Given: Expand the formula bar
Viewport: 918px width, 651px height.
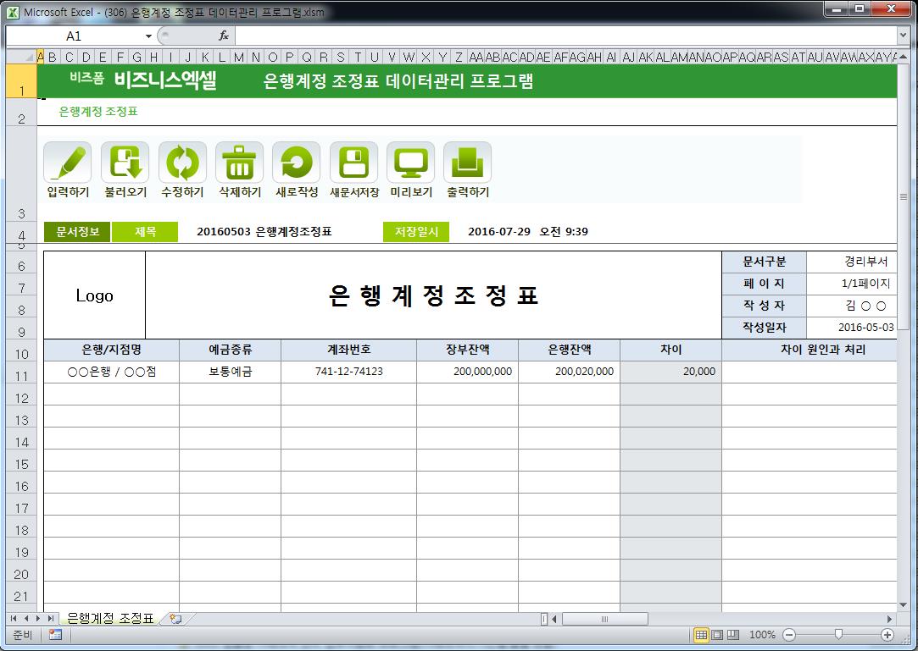Looking at the screenshot, I should click(903, 36).
